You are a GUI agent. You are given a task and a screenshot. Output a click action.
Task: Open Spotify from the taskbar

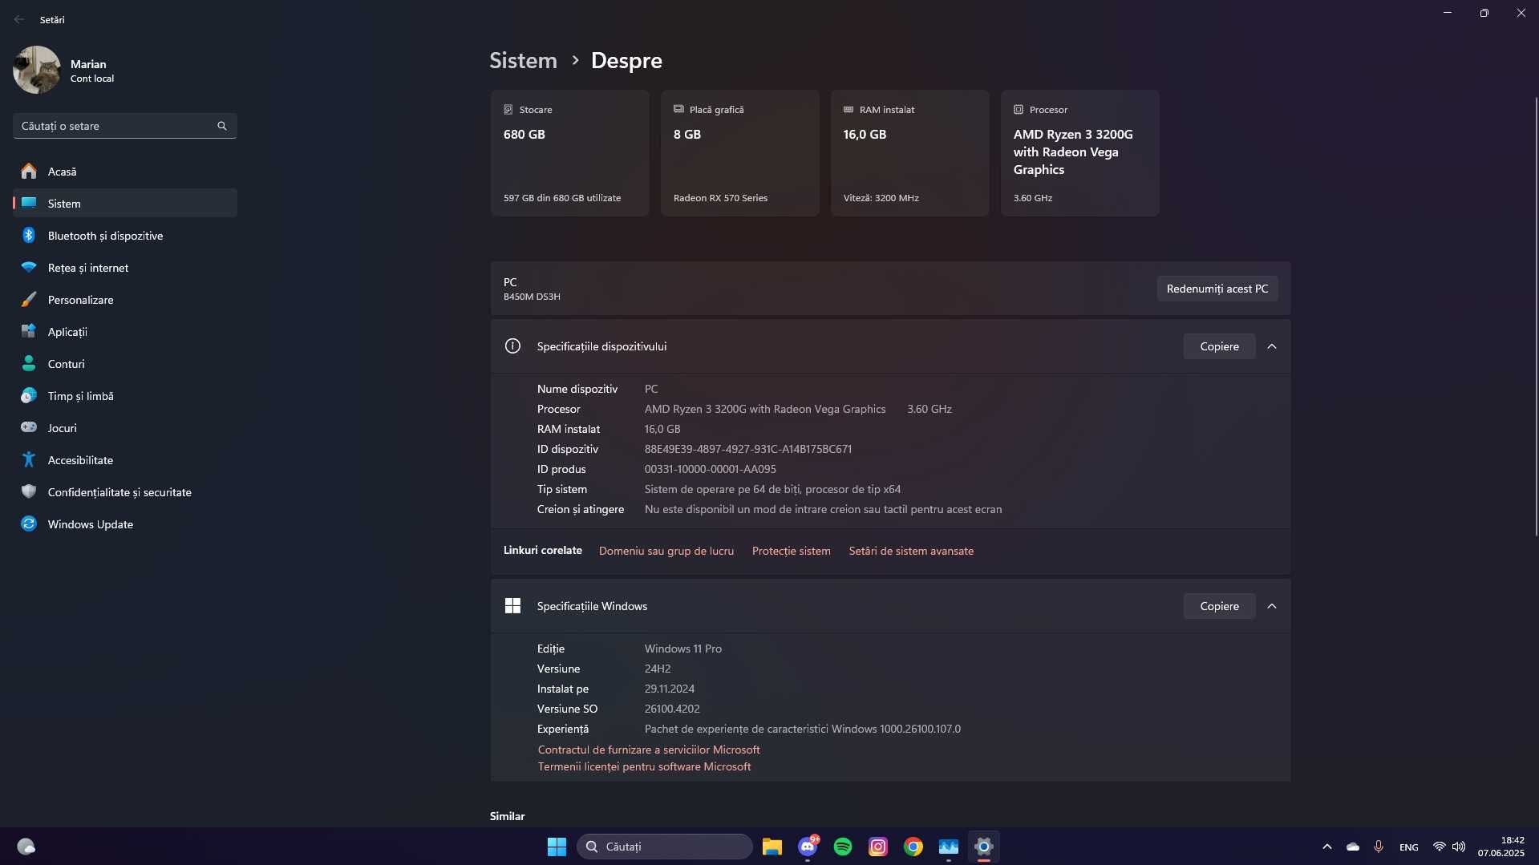point(843,847)
